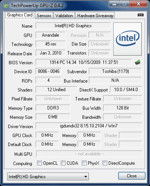150x186 pixels.
Task: Click the Subvendor field Toshiba (1179)
Action: (115, 71)
